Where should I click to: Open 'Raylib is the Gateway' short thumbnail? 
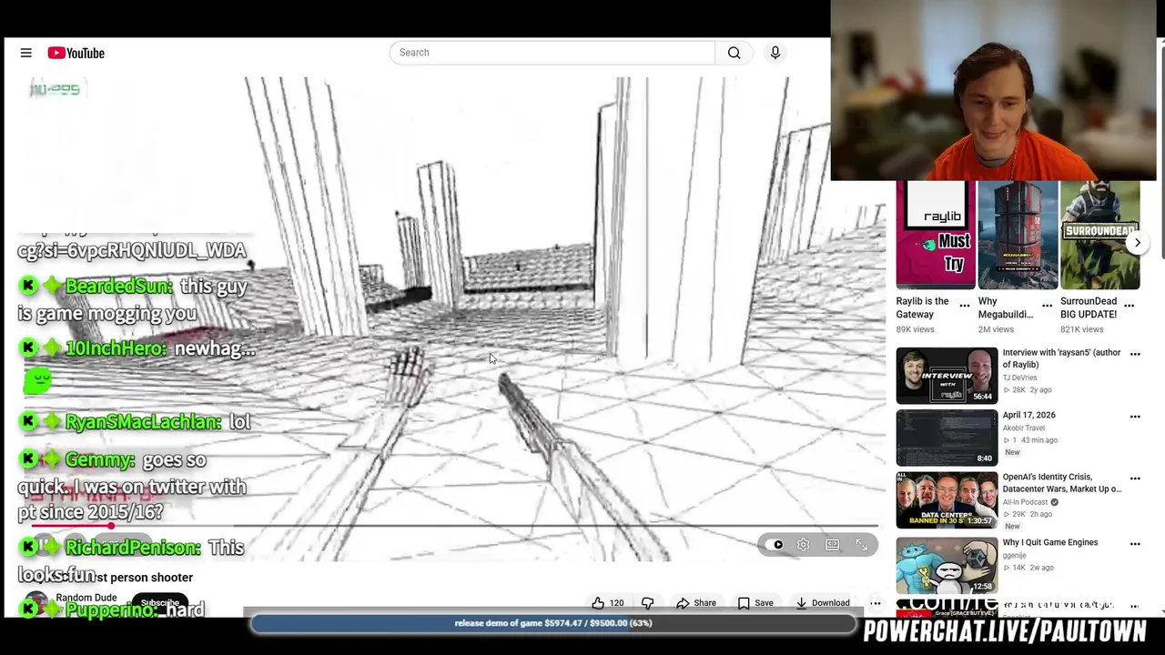pos(936,235)
